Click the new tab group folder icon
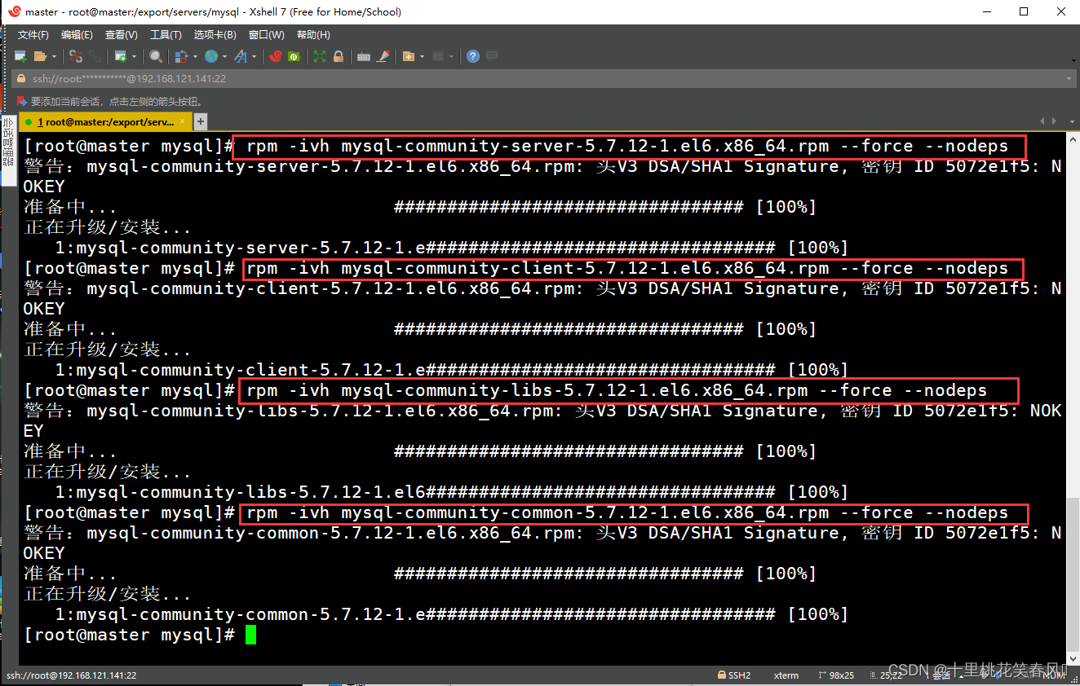1080x686 pixels. (409, 56)
